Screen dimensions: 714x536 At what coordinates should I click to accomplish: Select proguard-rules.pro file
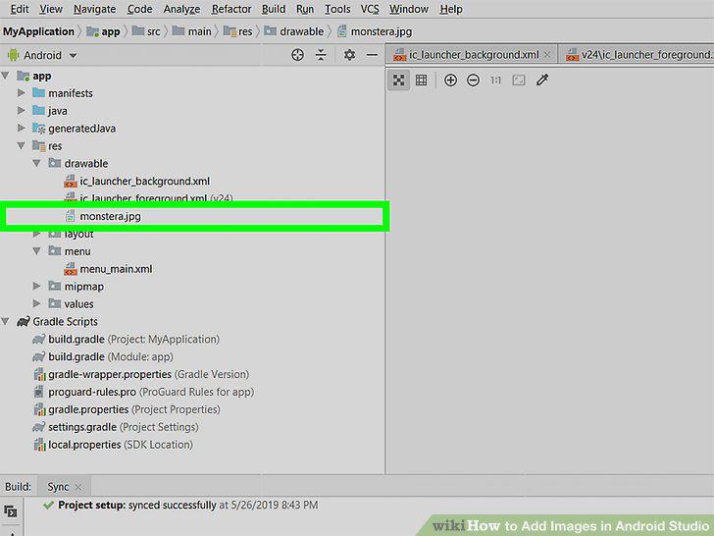tap(143, 392)
